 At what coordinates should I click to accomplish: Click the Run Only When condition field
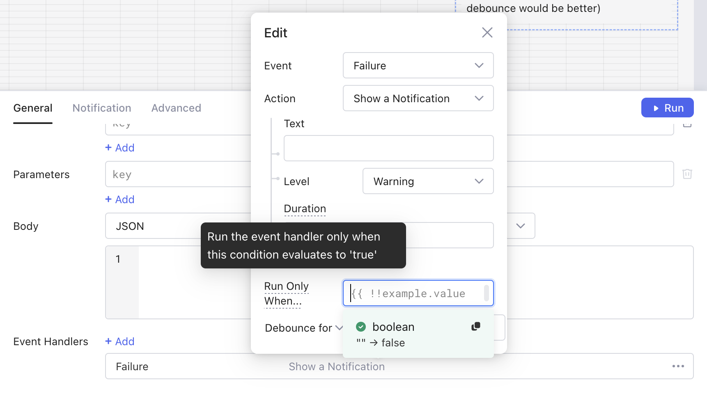tap(415, 293)
